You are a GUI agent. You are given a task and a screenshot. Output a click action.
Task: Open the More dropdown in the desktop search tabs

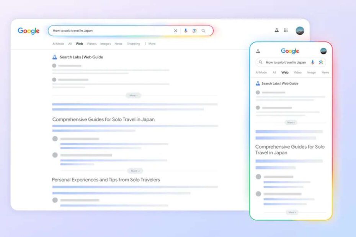pyautogui.click(x=150, y=44)
